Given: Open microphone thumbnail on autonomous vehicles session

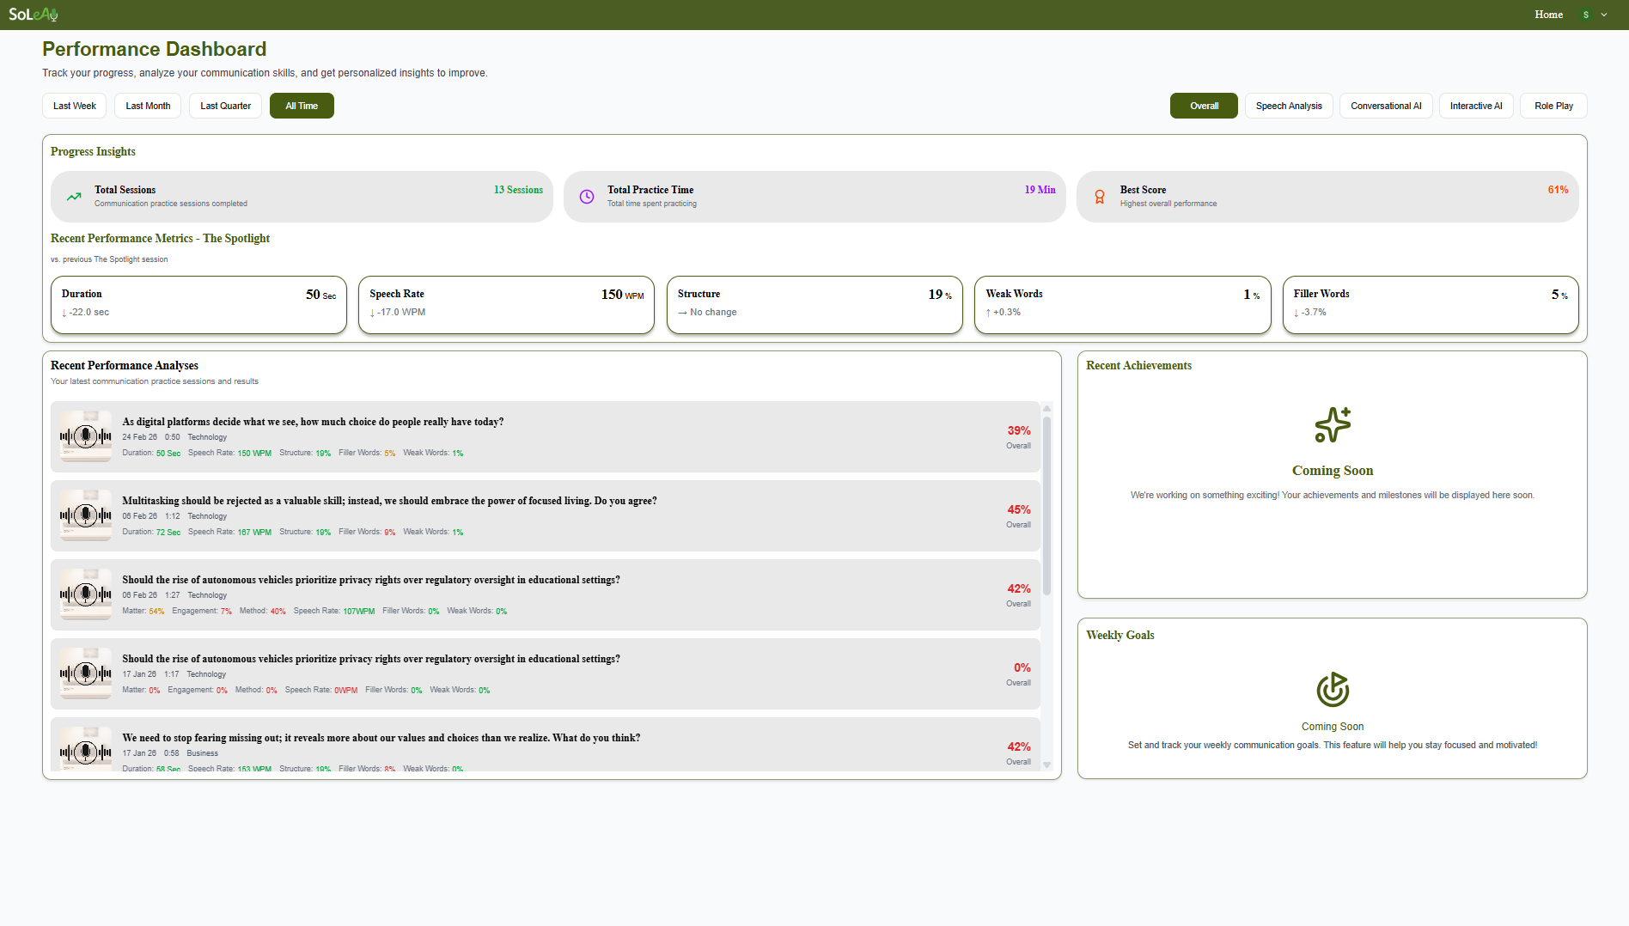Looking at the screenshot, I should pyautogui.click(x=85, y=594).
